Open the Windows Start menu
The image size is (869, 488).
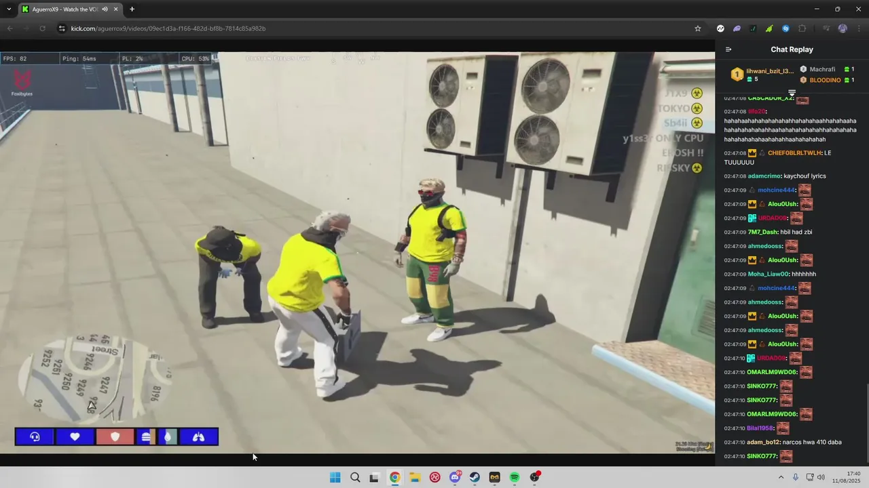point(335,477)
